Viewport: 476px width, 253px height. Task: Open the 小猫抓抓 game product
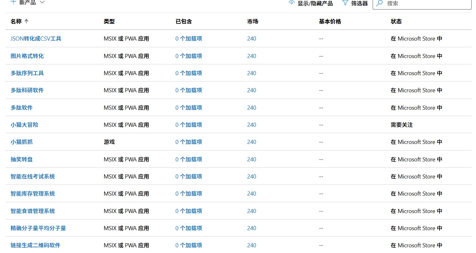coord(22,142)
